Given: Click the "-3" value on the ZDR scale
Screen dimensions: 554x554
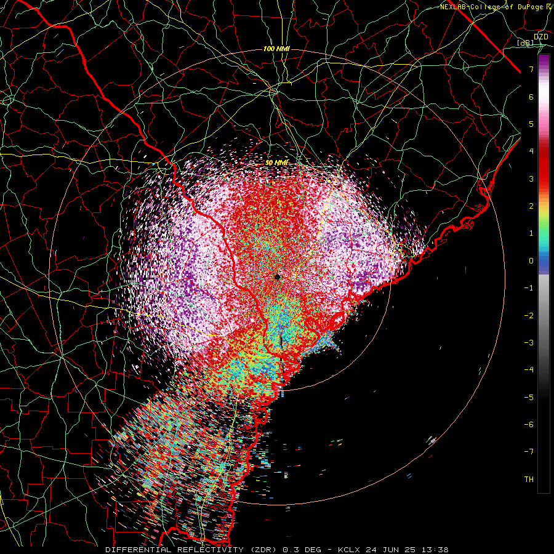Looking at the screenshot, I should (x=529, y=342).
